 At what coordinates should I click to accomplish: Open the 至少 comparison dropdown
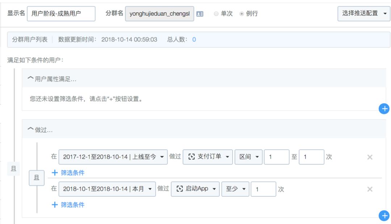coord(235,189)
